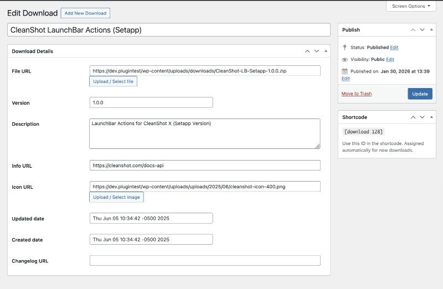Image resolution: width=443 pixels, height=289 pixels.
Task: Click the Update button
Action: 420,94
